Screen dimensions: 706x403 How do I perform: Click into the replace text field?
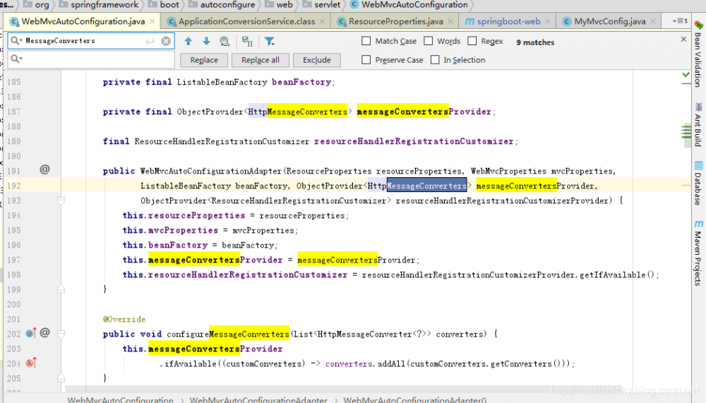coord(91,59)
